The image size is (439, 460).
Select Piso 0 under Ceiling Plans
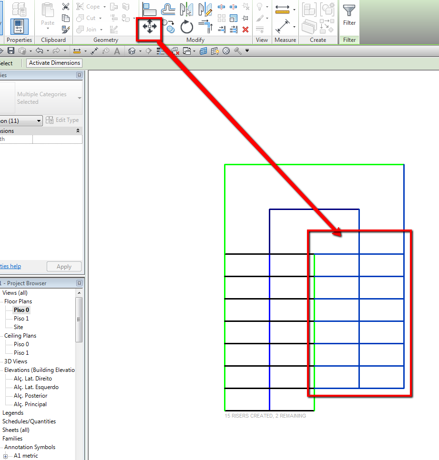pos(21,344)
